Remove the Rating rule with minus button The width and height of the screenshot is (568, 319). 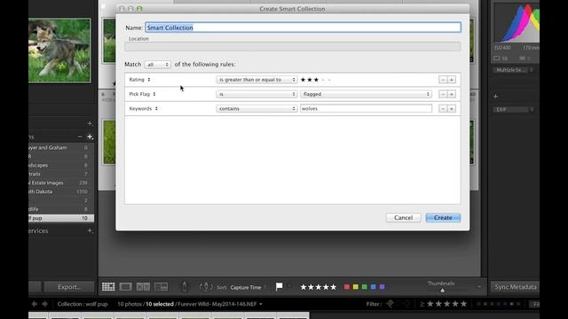(443, 80)
